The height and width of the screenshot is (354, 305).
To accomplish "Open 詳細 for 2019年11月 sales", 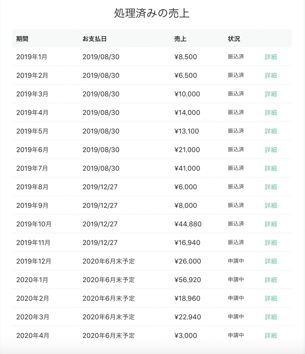I will (271, 243).
